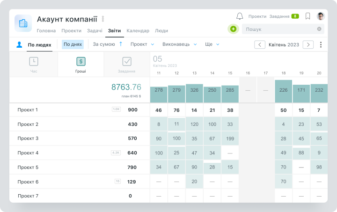337x212 pixels.
Task: Expand the Виконавець filter dropdown
Action: pos(179,44)
